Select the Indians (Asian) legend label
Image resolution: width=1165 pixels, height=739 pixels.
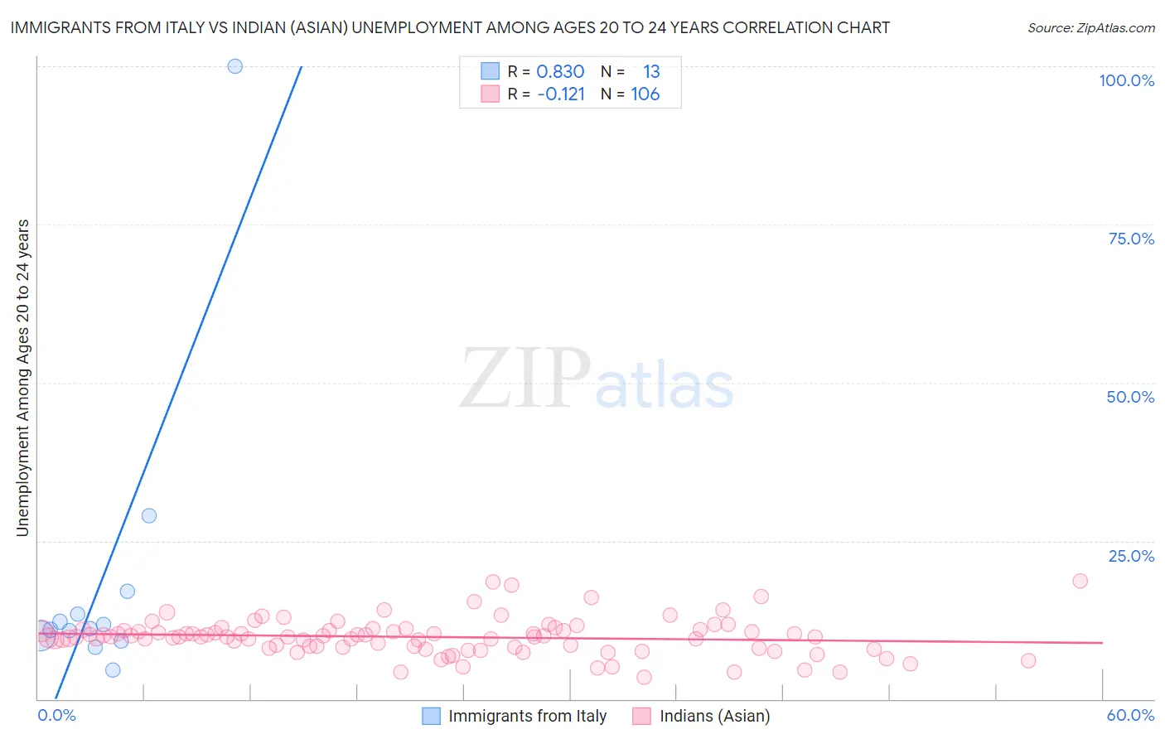pyautogui.click(x=714, y=716)
